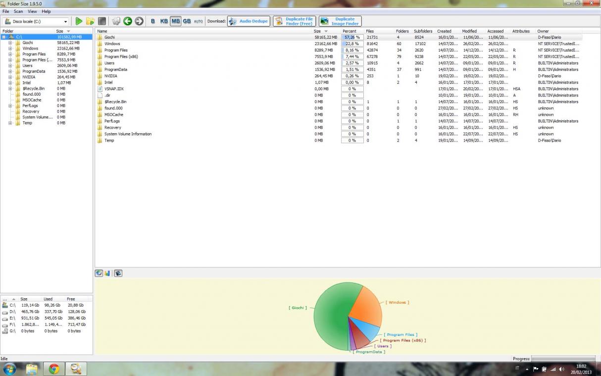Image resolution: width=601 pixels, height=376 pixels.
Task: Open the Scan menu
Action: tap(18, 11)
